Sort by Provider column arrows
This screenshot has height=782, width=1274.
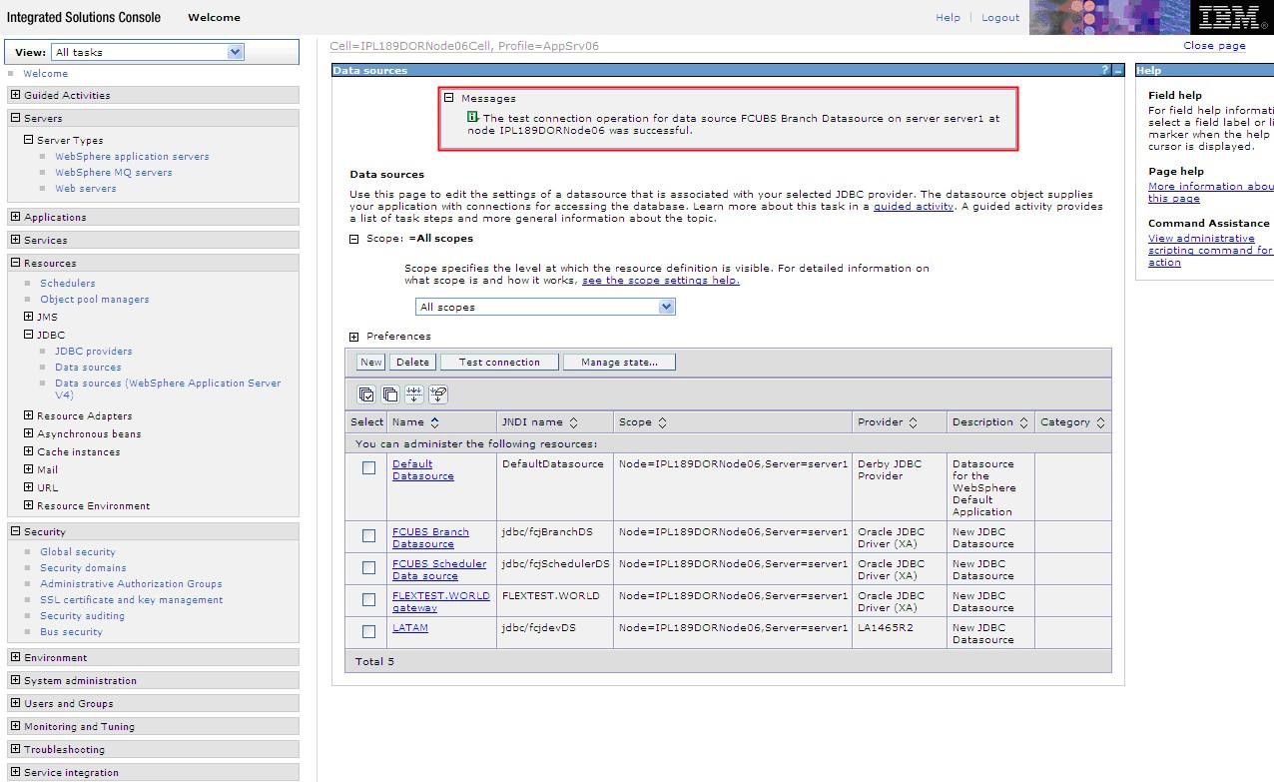click(x=913, y=422)
